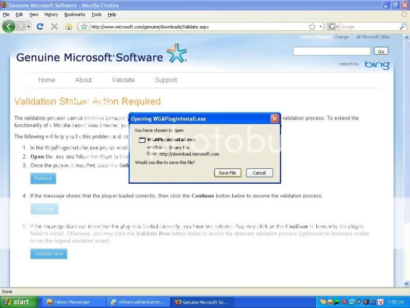Cancel the WGAPluginInstall.exe download dialog
The height and width of the screenshot is (308, 410).
(259, 173)
